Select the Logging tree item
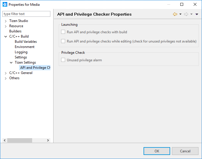Viewport: 202px width, 159px height. pyautogui.click(x=21, y=52)
